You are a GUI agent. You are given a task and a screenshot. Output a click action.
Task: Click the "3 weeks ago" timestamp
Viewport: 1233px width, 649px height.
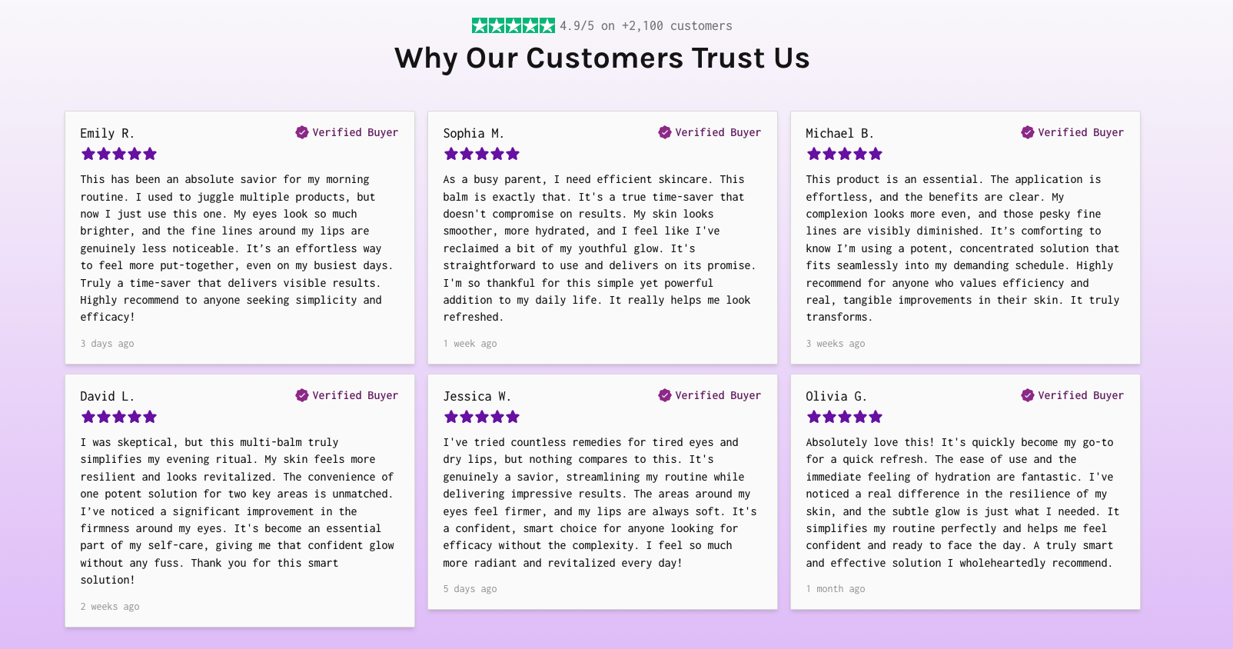(x=836, y=344)
